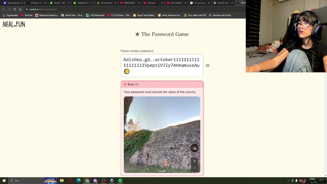Viewport: 327px width, 184px height.
Task: Click the Rule 14 header label
Action: click(133, 84)
